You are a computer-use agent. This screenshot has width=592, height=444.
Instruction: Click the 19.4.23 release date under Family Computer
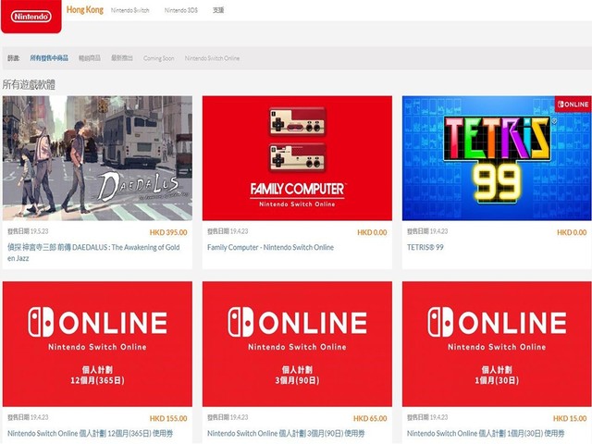[228, 231]
